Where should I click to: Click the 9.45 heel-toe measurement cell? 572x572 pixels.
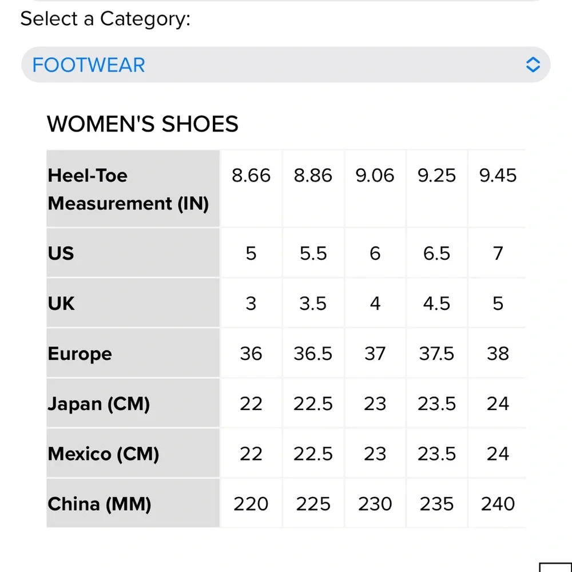click(x=498, y=189)
